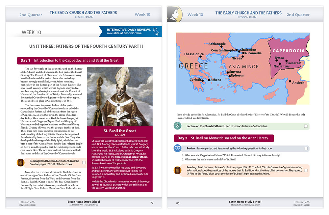
Task: Click the Nyssa label on the map
Action: click(279, 58)
